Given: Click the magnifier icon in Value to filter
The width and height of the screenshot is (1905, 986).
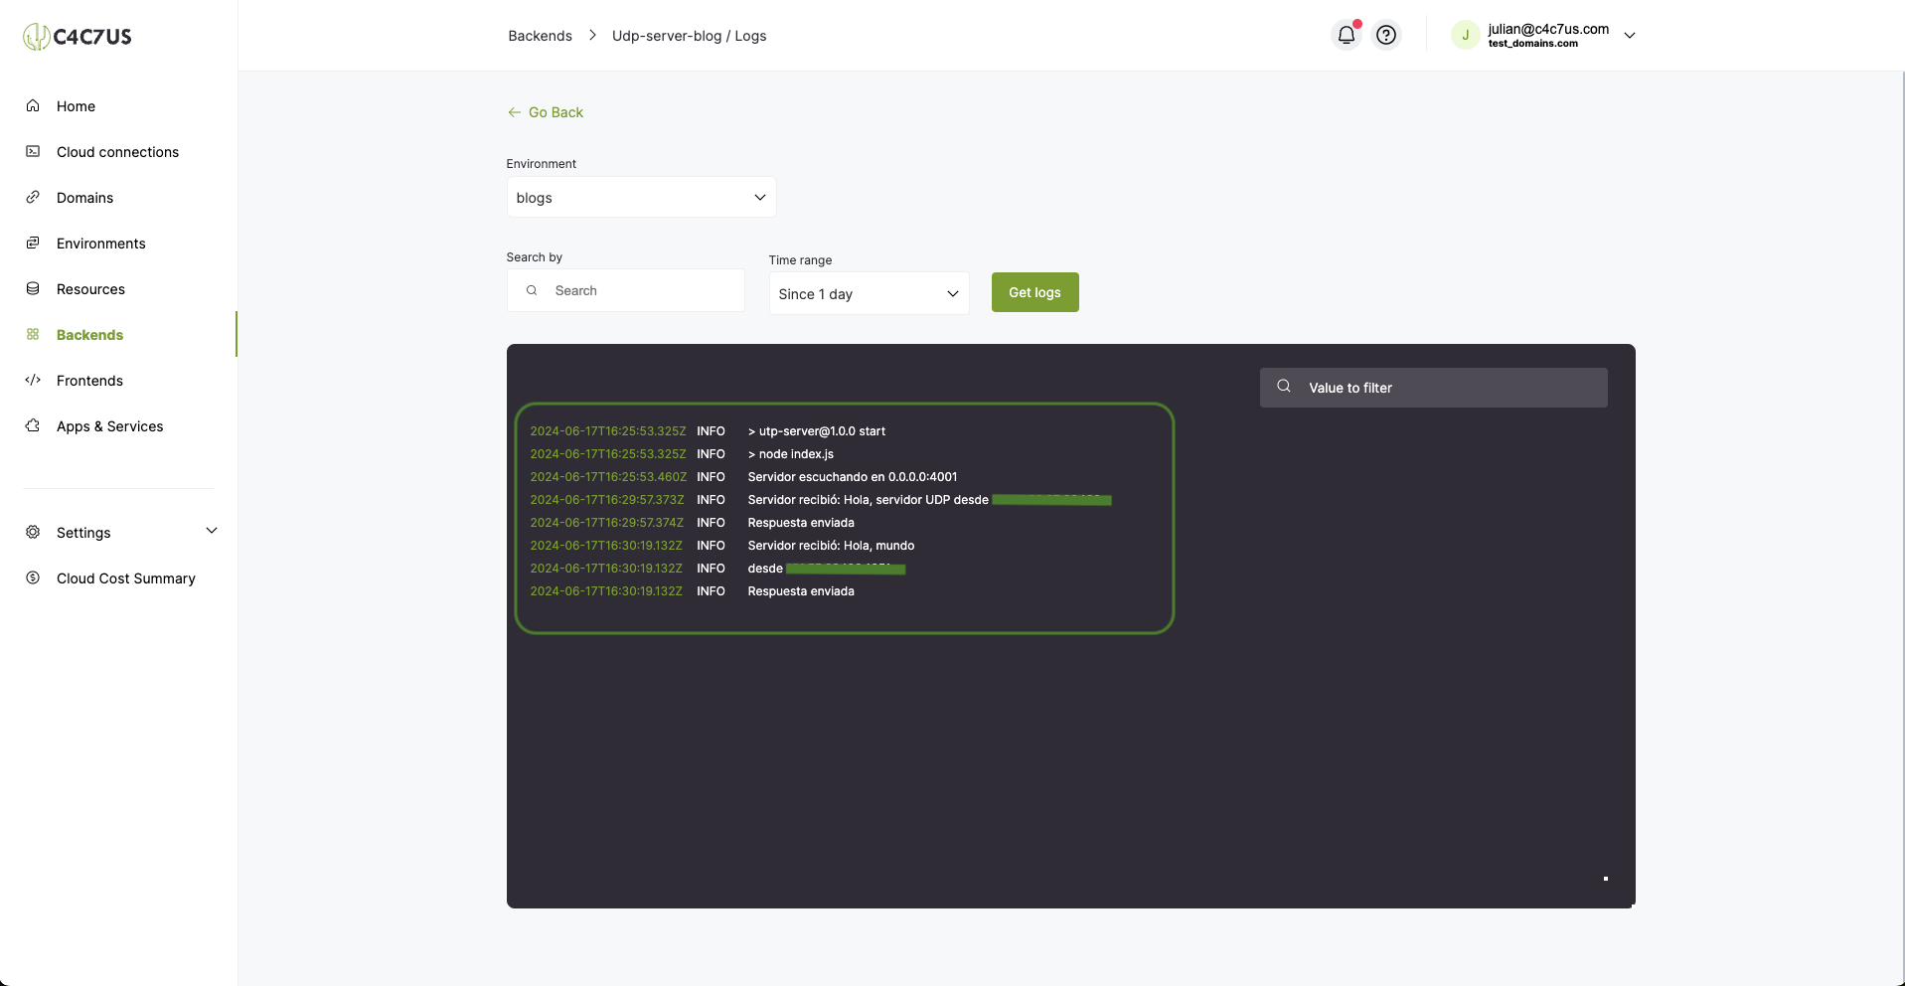Looking at the screenshot, I should tap(1284, 386).
